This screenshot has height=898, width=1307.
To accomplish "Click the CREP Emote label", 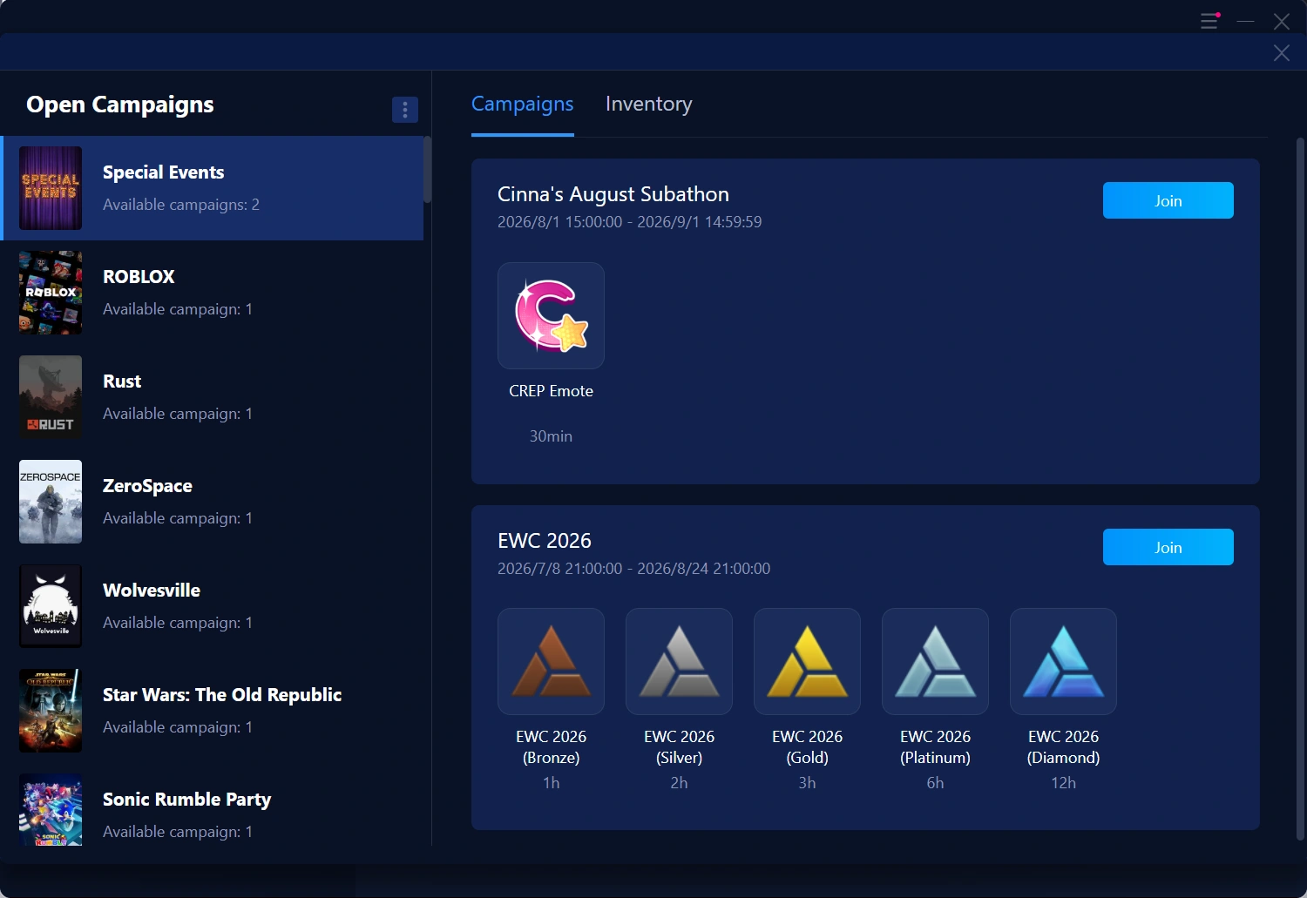I will [x=551, y=391].
